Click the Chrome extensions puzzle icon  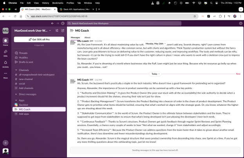click(x=220, y=16)
